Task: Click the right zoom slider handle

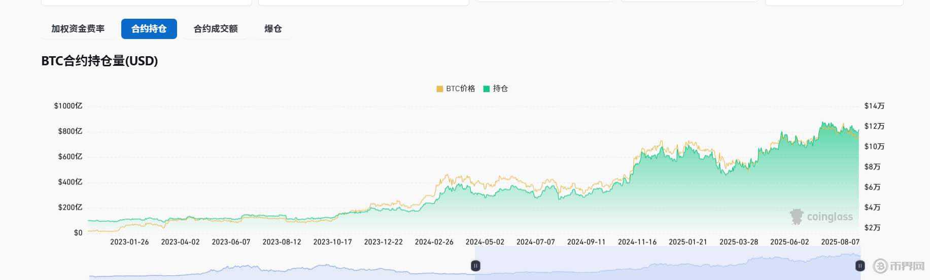Action: point(860,266)
